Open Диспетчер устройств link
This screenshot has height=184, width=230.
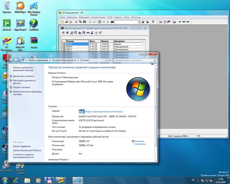24,76
